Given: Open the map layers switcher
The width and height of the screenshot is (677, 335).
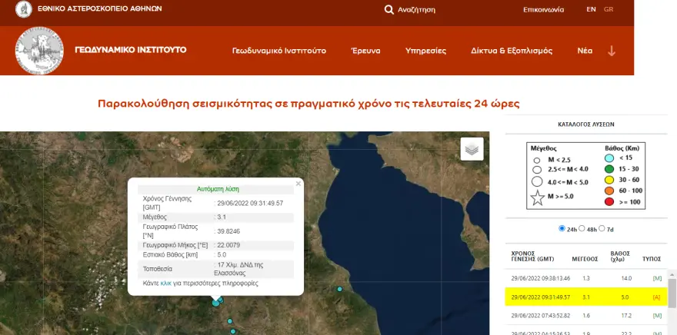Looking at the screenshot, I should tap(472, 149).
